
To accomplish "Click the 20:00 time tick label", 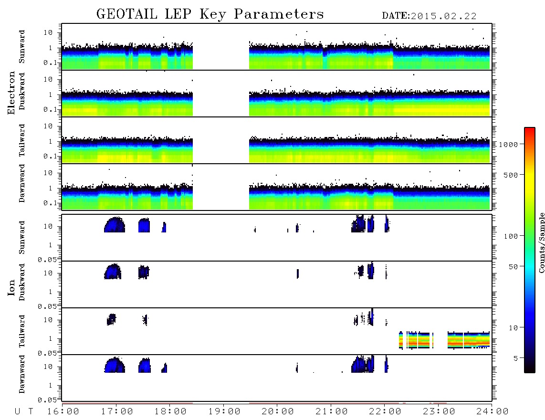I will (x=278, y=411).
